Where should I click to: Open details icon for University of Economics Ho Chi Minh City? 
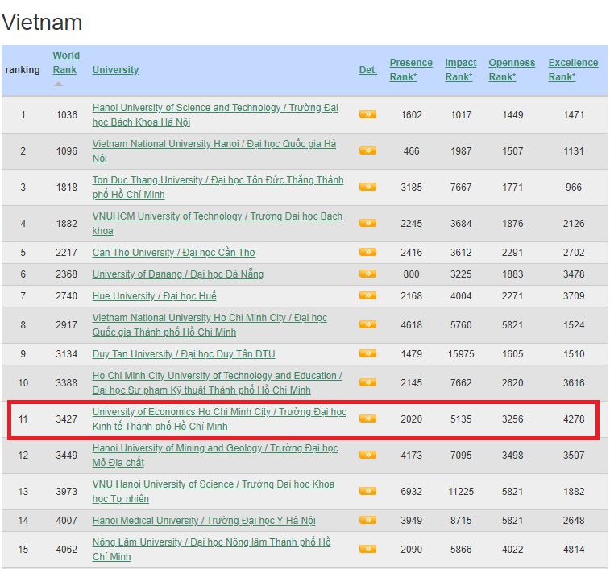[367, 419]
